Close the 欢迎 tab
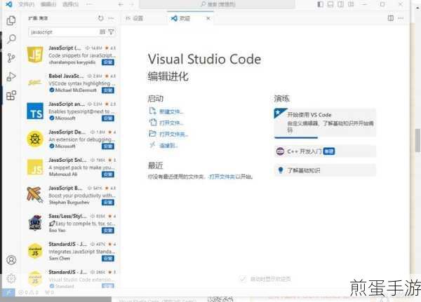The height and width of the screenshot is (302, 421). (x=208, y=18)
